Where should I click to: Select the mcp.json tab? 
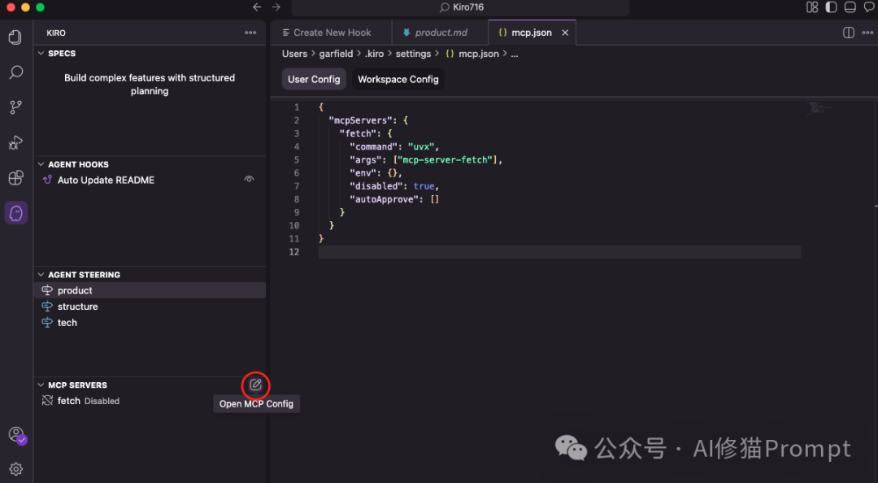[x=531, y=33]
